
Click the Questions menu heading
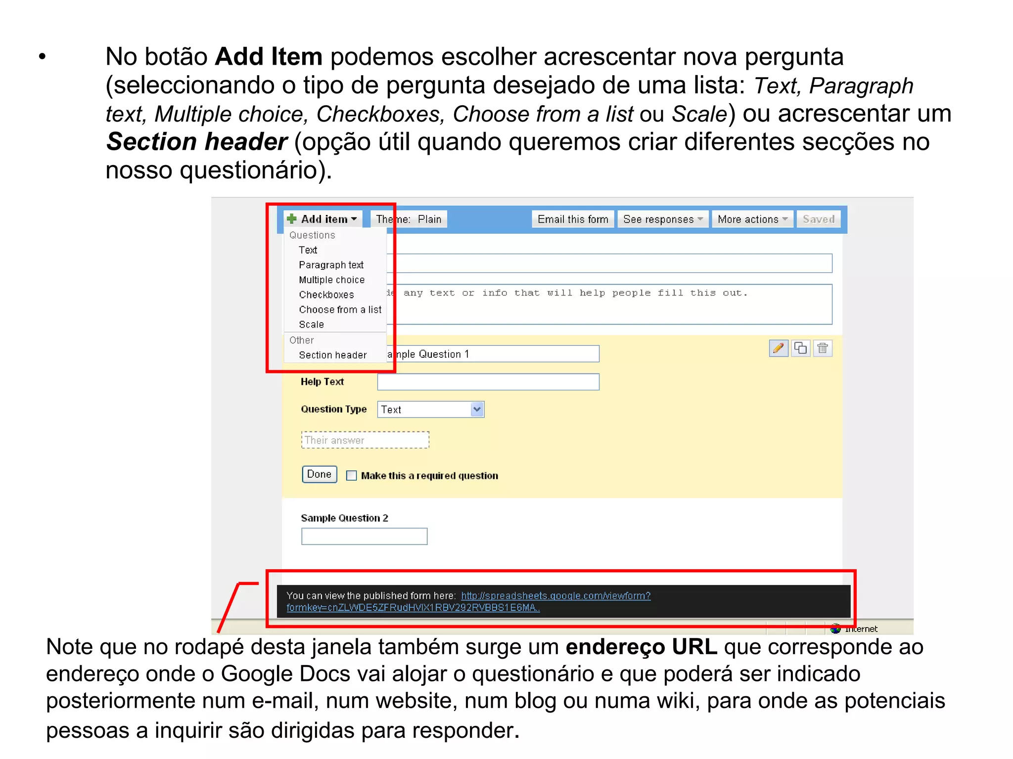312,235
